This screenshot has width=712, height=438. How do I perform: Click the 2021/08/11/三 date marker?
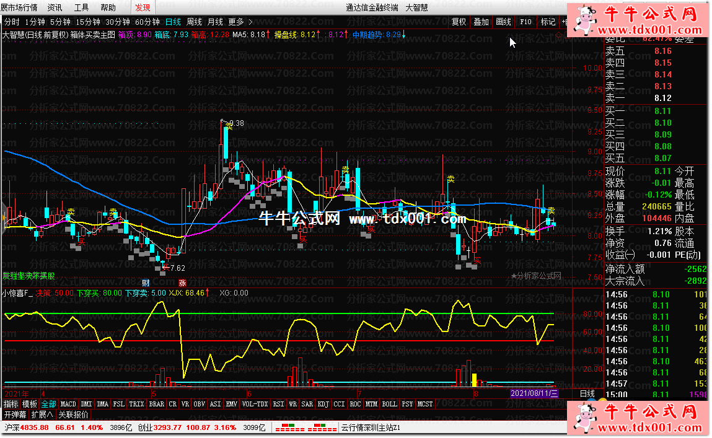(534, 393)
